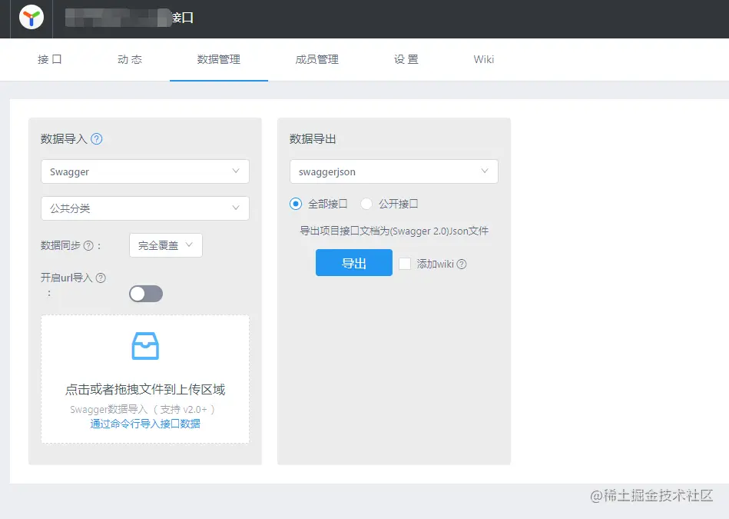Open the swaggerjson export format dropdown

pos(394,171)
